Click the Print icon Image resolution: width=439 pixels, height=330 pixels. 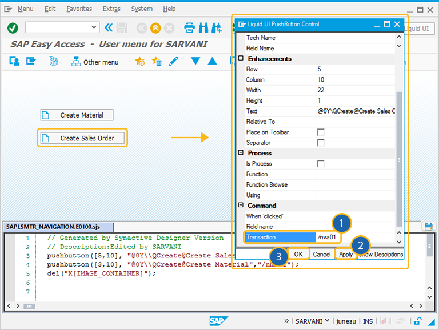coord(189,27)
